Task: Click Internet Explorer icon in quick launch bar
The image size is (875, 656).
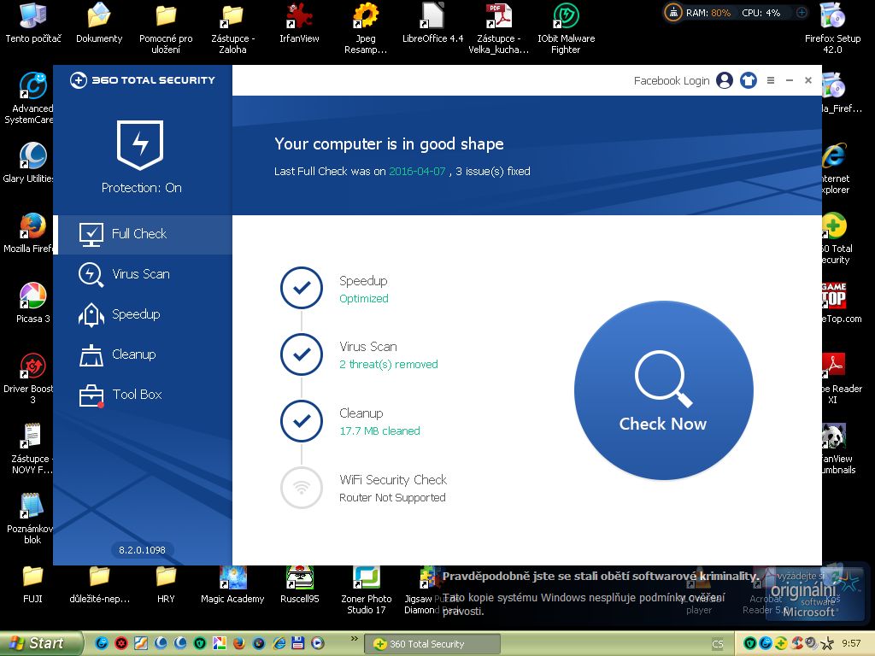Action: click(279, 643)
